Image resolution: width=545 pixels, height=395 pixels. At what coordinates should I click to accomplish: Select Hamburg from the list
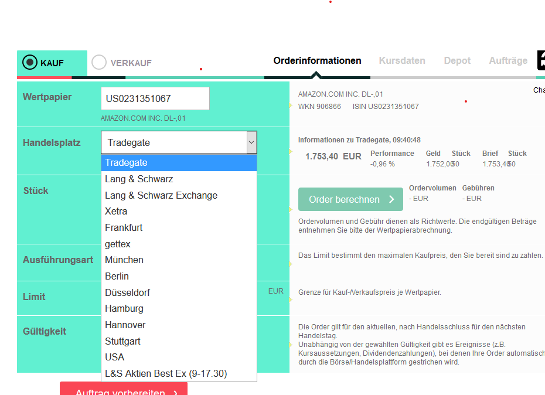pyautogui.click(x=179, y=309)
